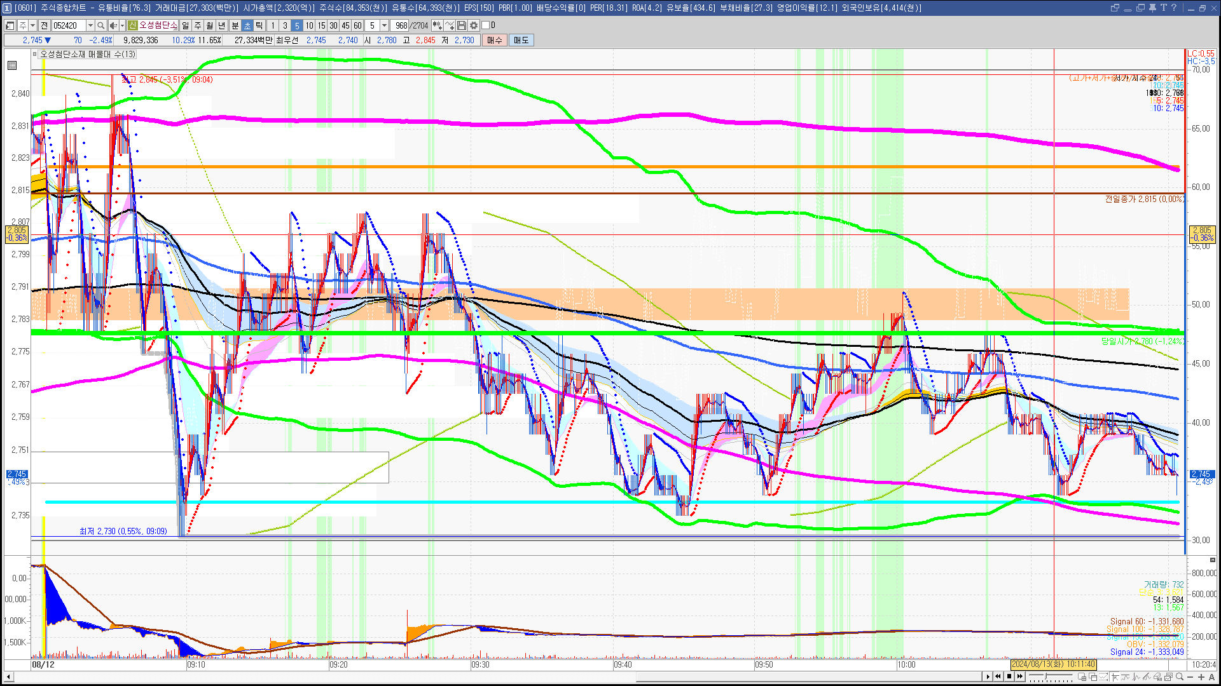
Task: Click the plus zoom-in icon at bottom right
Action: coord(1201,676)
